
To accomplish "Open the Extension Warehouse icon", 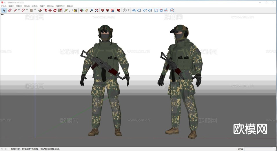I will point(107,10).
